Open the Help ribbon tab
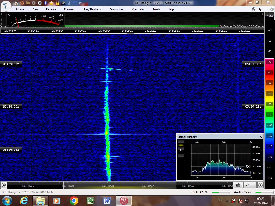This screenshot has width=275, height=206. [171, 9]
